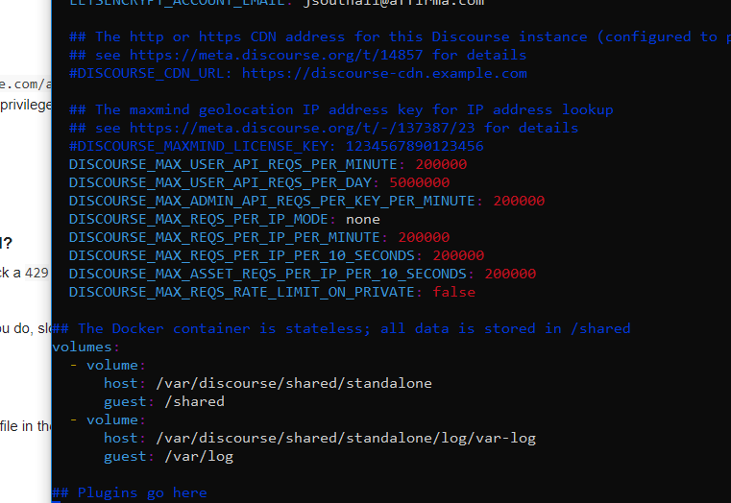Click the http or https CDN address comment

point(400,36)
